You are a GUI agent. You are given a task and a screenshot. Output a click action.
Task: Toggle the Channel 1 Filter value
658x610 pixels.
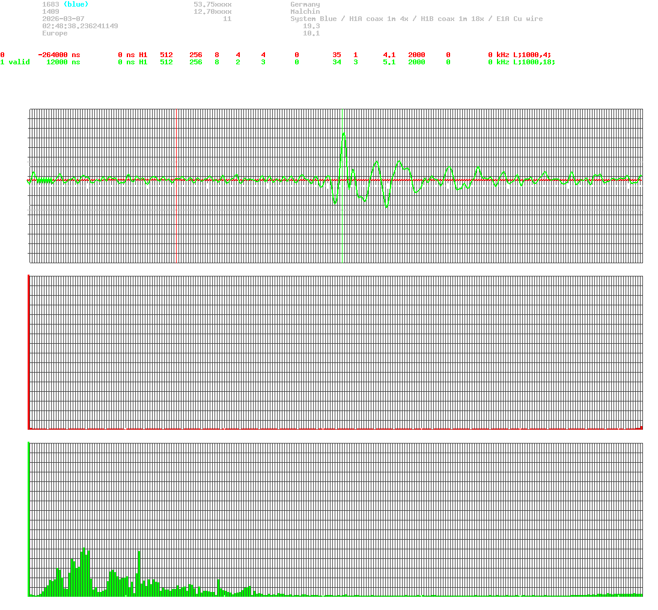pos(448,62)
